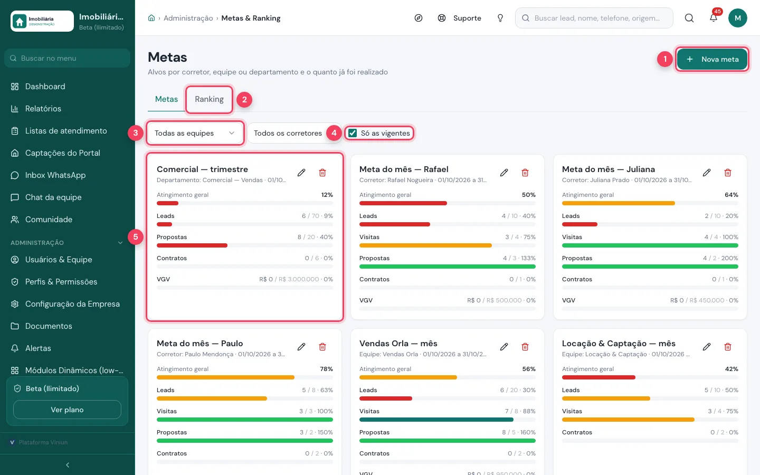Open Dashboard in the sidebar
The height and width of the screenshot is (475, 760).
coord(67,87)
